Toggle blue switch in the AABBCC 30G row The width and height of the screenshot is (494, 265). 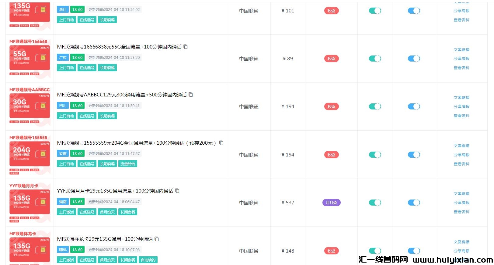(414, 106)
